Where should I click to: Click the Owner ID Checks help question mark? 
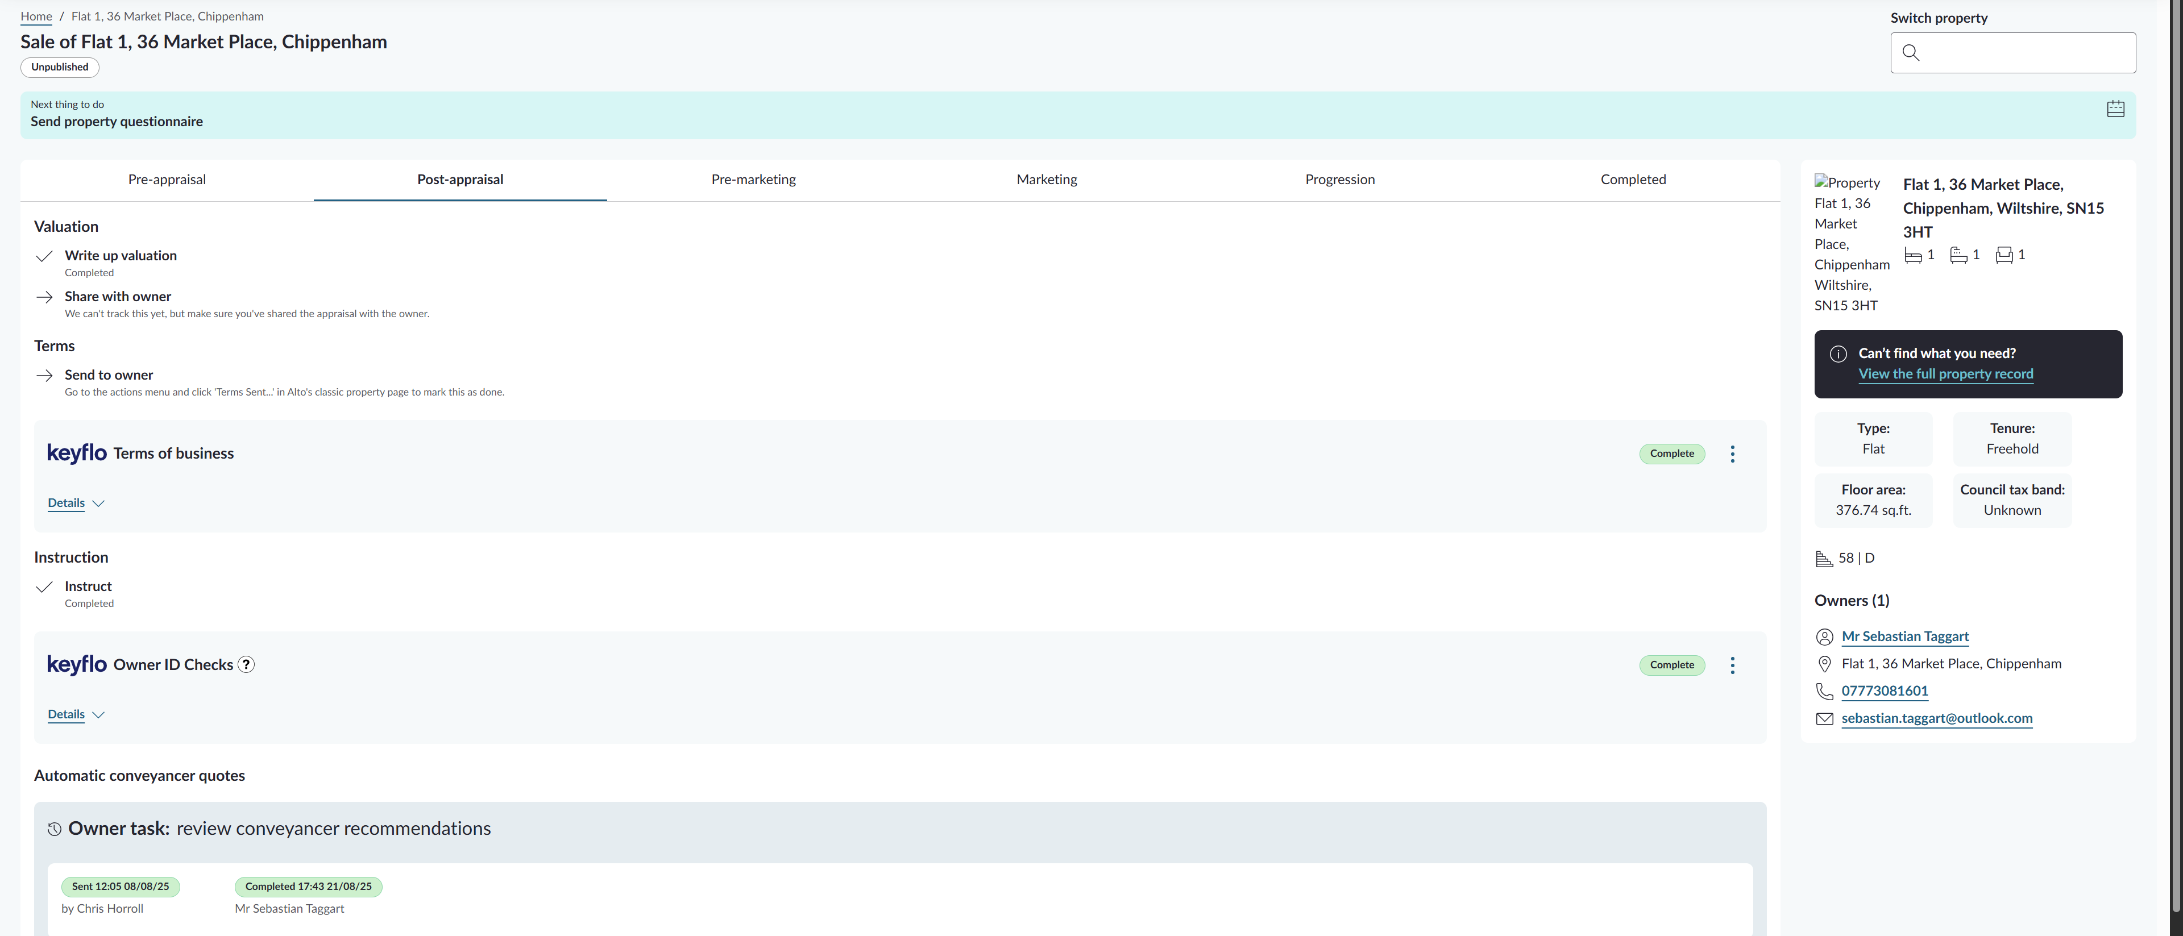click(x=246, y=665)
